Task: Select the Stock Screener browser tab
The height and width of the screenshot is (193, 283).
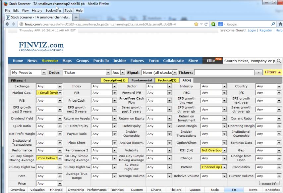Action: [x=39, y=17]
